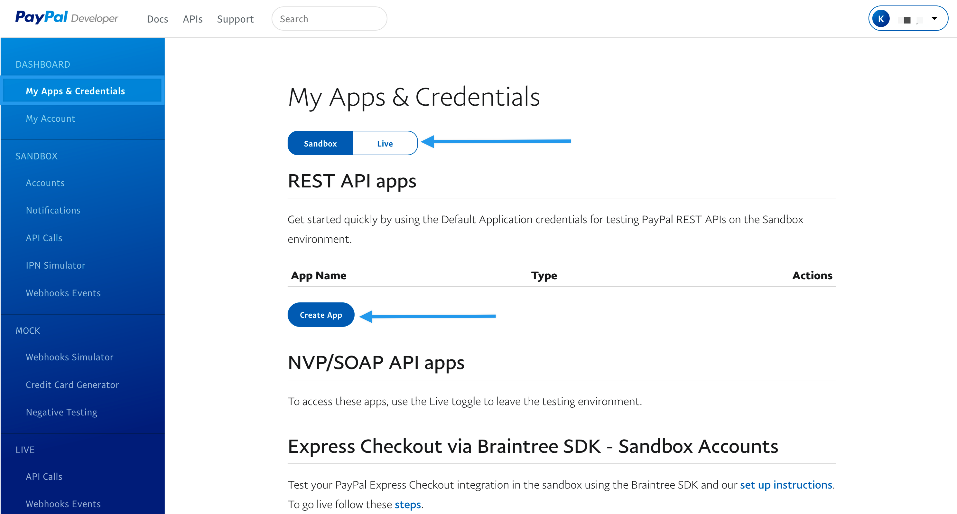Image resolution: width=957 pixels, height=514 pixels.
Task: Open Sandbox API Calls in sidebar
Action: tap(44, 238)
